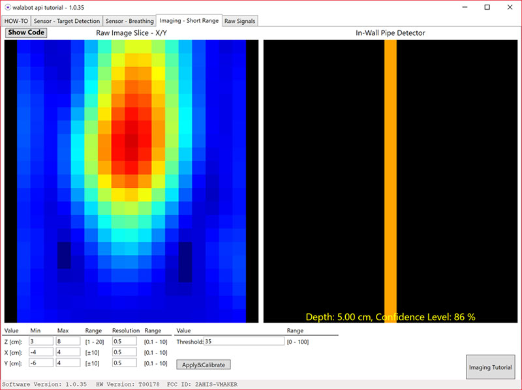Click the walabot app icon in title bar
This screenshot has height=390, width=522.
click(x=7, y=7)
